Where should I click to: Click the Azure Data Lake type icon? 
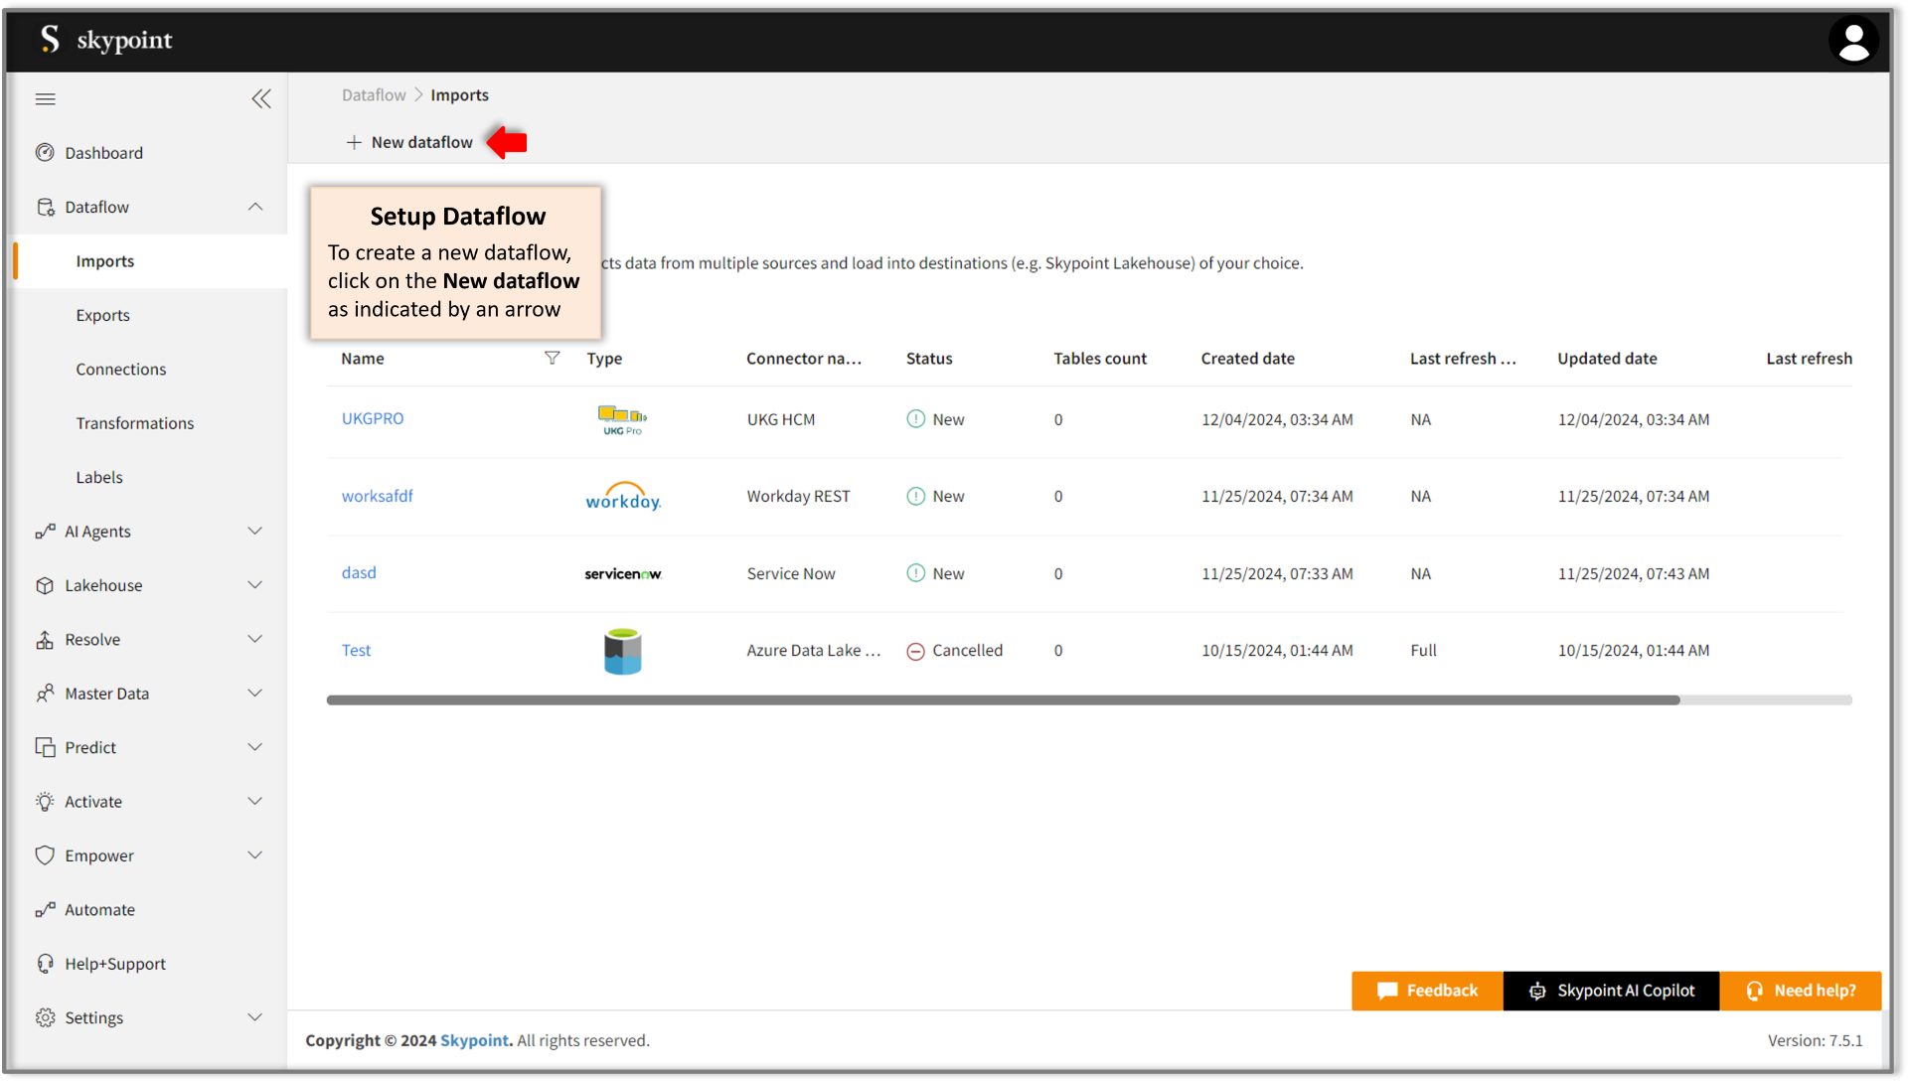click(x=623, y=651)
